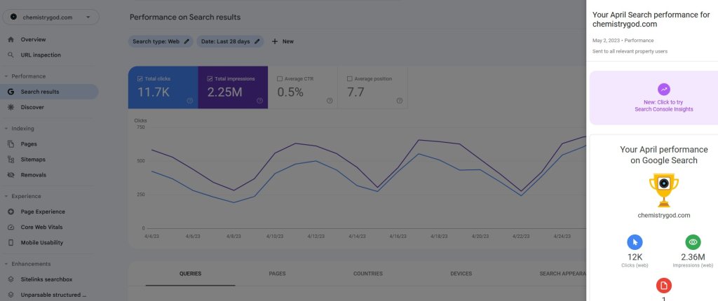Click help icon on Average CTR card

point(330,101)
